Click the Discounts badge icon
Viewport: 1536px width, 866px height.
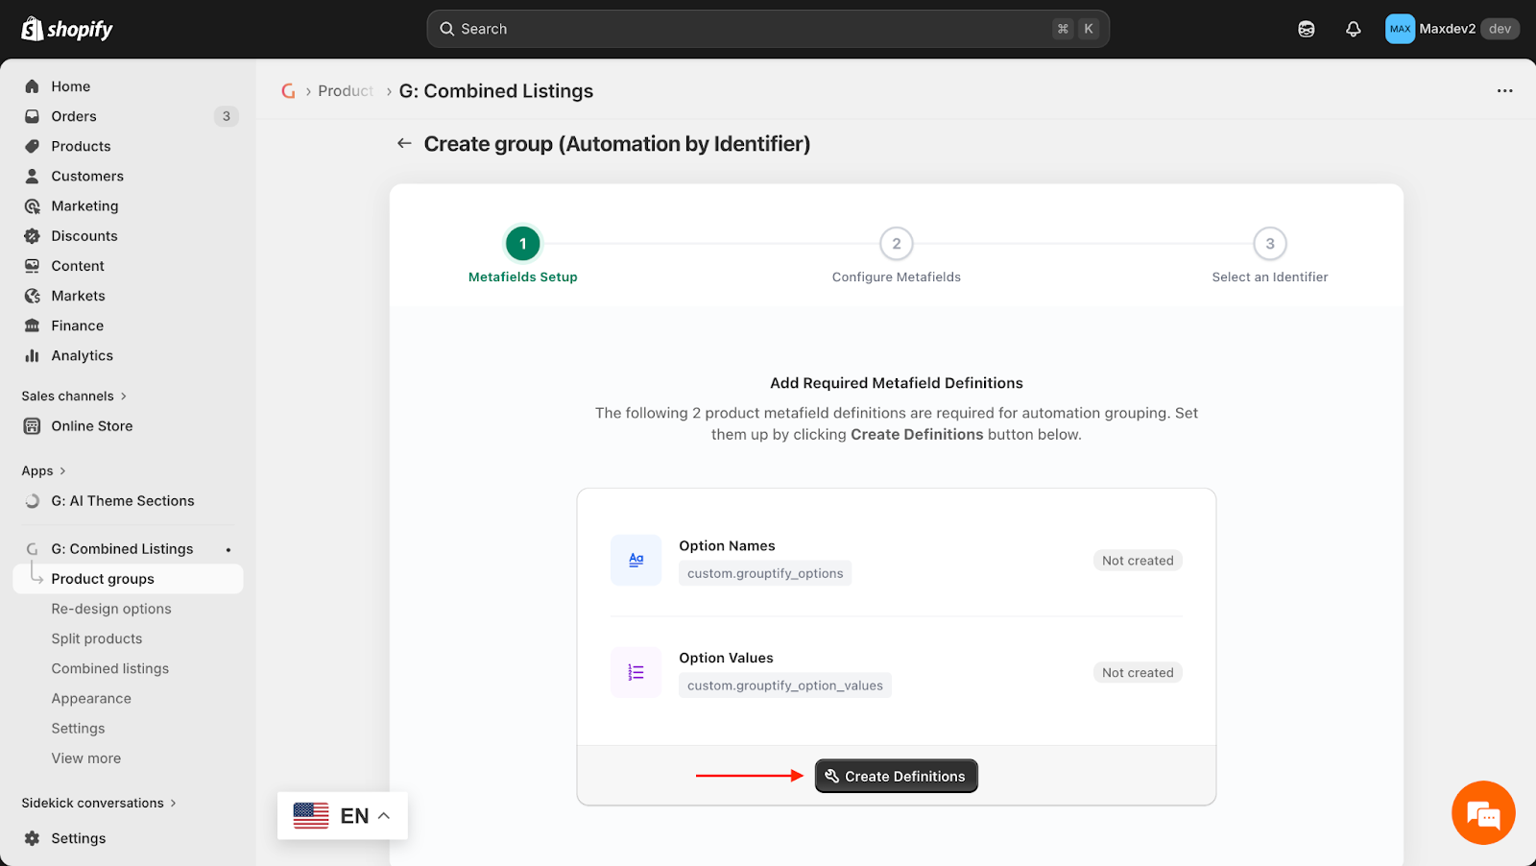32,235
